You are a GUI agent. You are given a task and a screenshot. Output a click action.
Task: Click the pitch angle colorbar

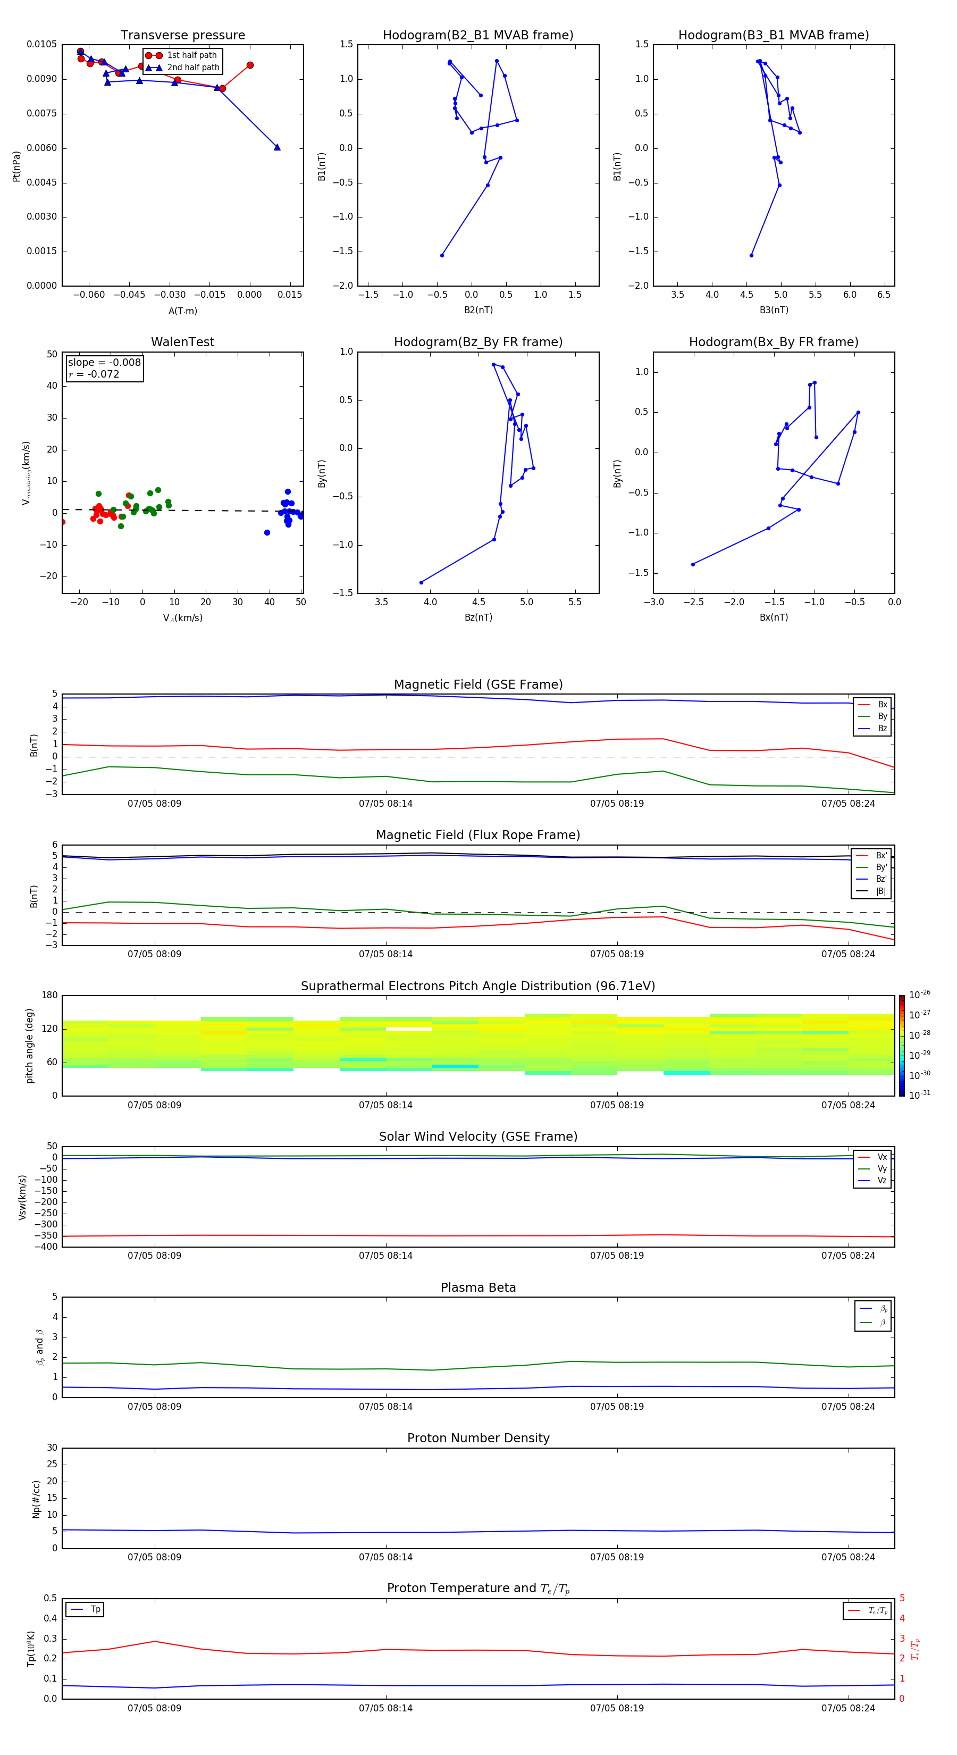(x=902, y=1046)
